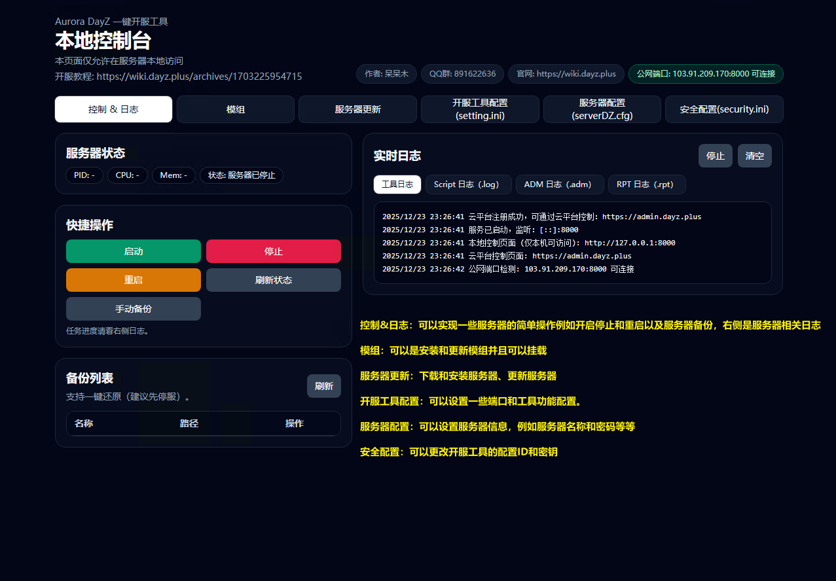Show the 工具日志 log tab
This screenshot has width=836, height=581.
pyautogui.click(x=397, y=185)
